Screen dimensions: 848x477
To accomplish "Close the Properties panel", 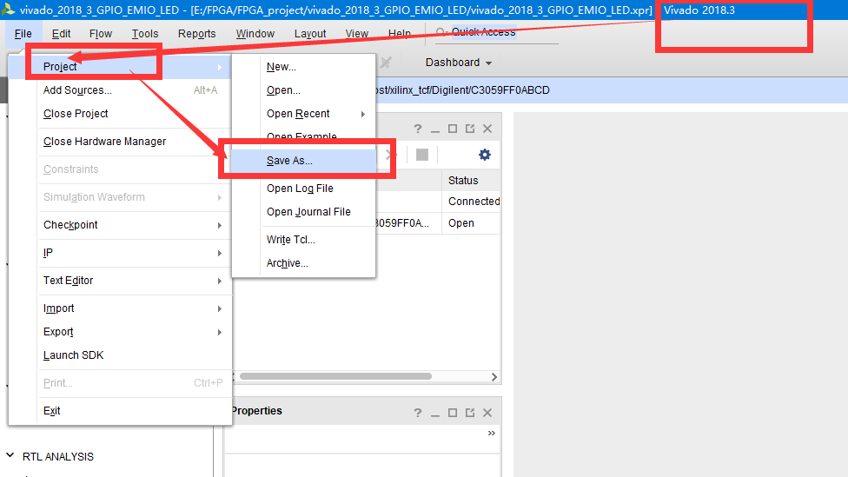I will 487,413.
